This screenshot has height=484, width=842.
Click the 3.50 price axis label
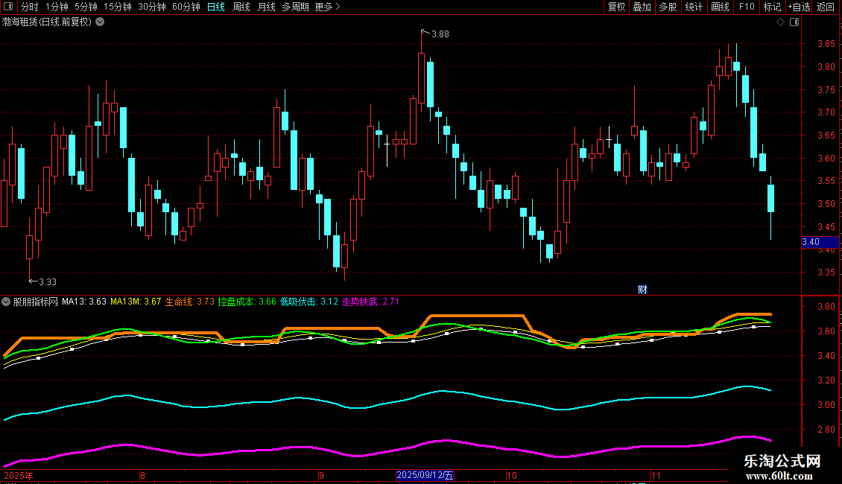click(x=826, y=204)
